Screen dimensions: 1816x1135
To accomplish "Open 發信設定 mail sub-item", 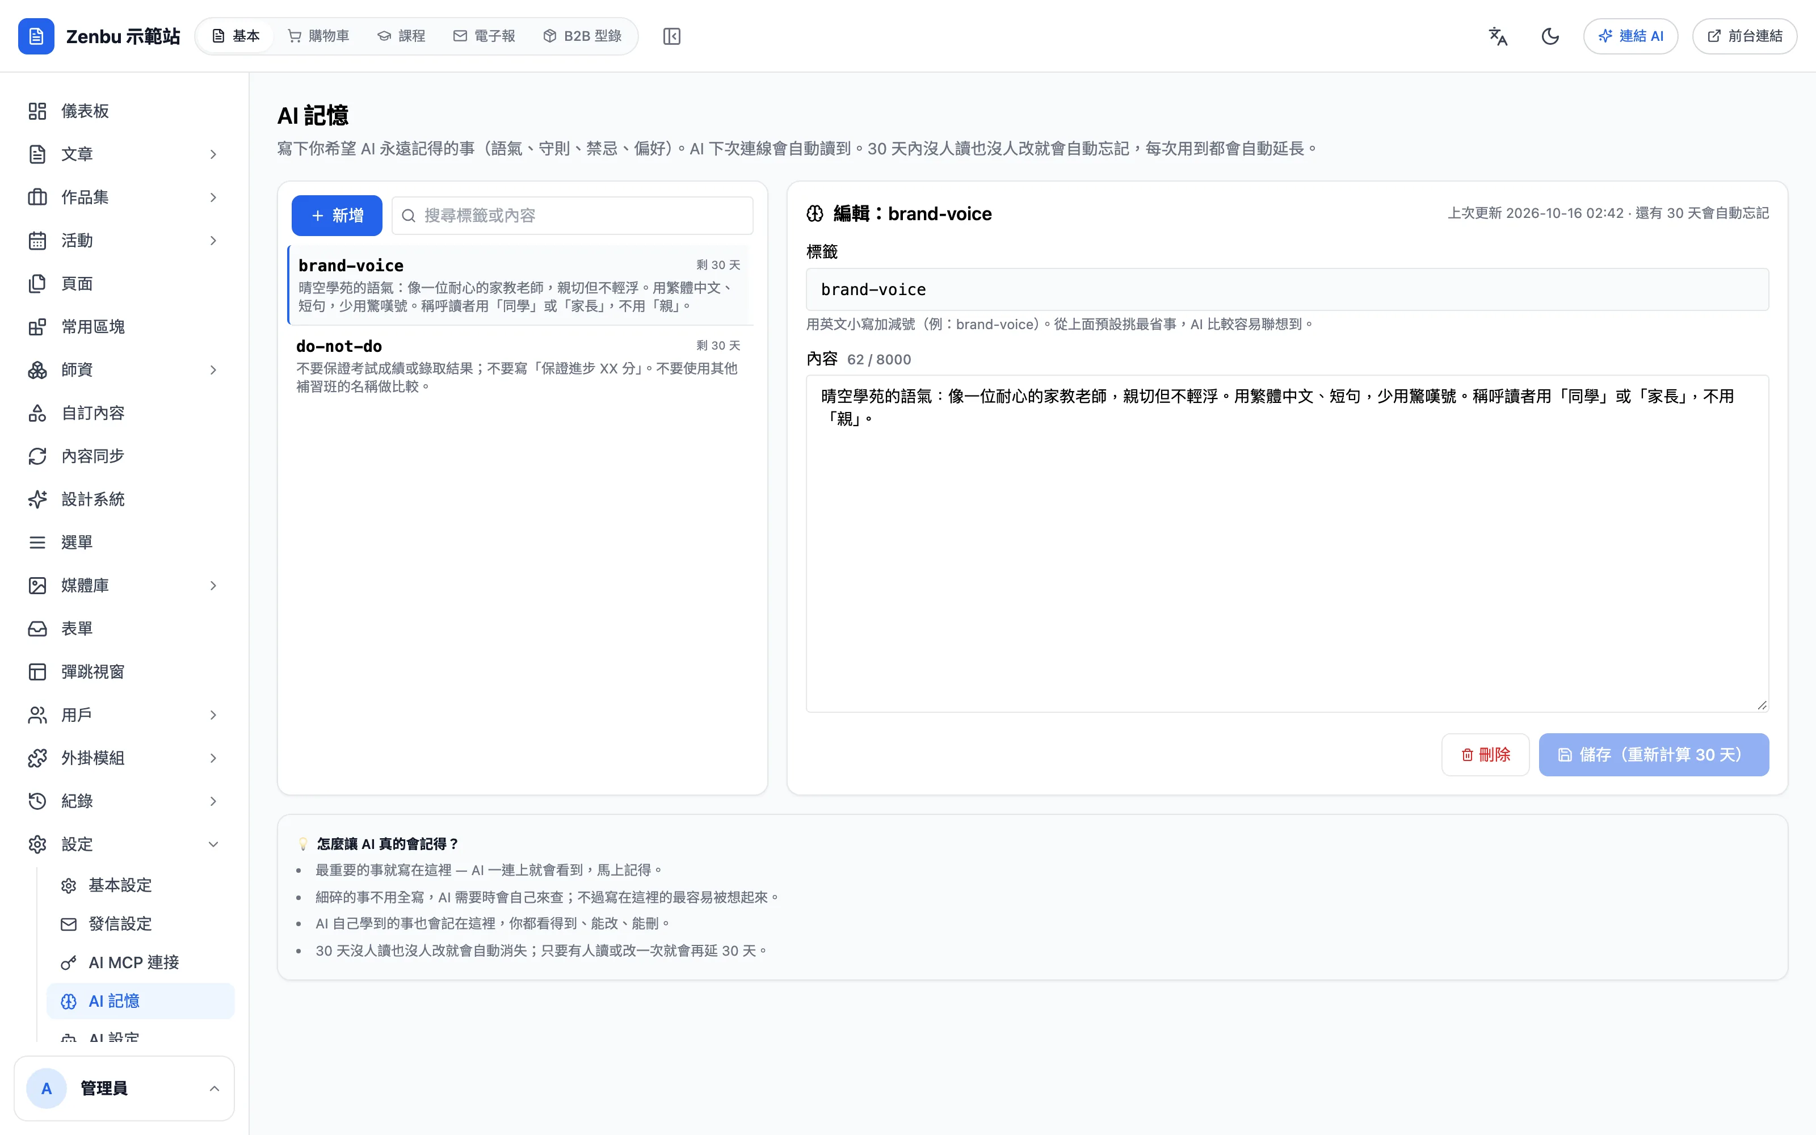I will (140, 924).
